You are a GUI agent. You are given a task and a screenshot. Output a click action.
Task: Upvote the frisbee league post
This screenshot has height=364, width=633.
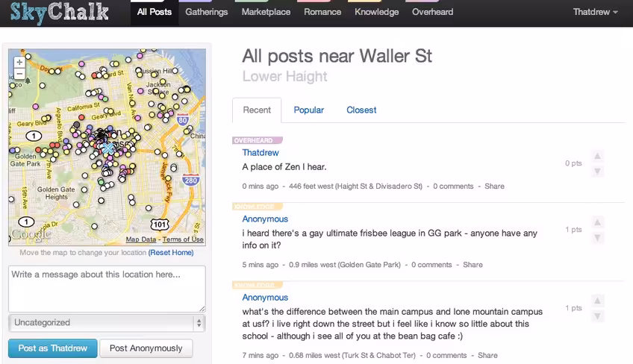[597, 222]
